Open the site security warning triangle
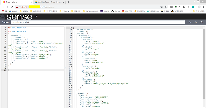The height and width of the screenshot is (108, 206). (x=17, y=7)
